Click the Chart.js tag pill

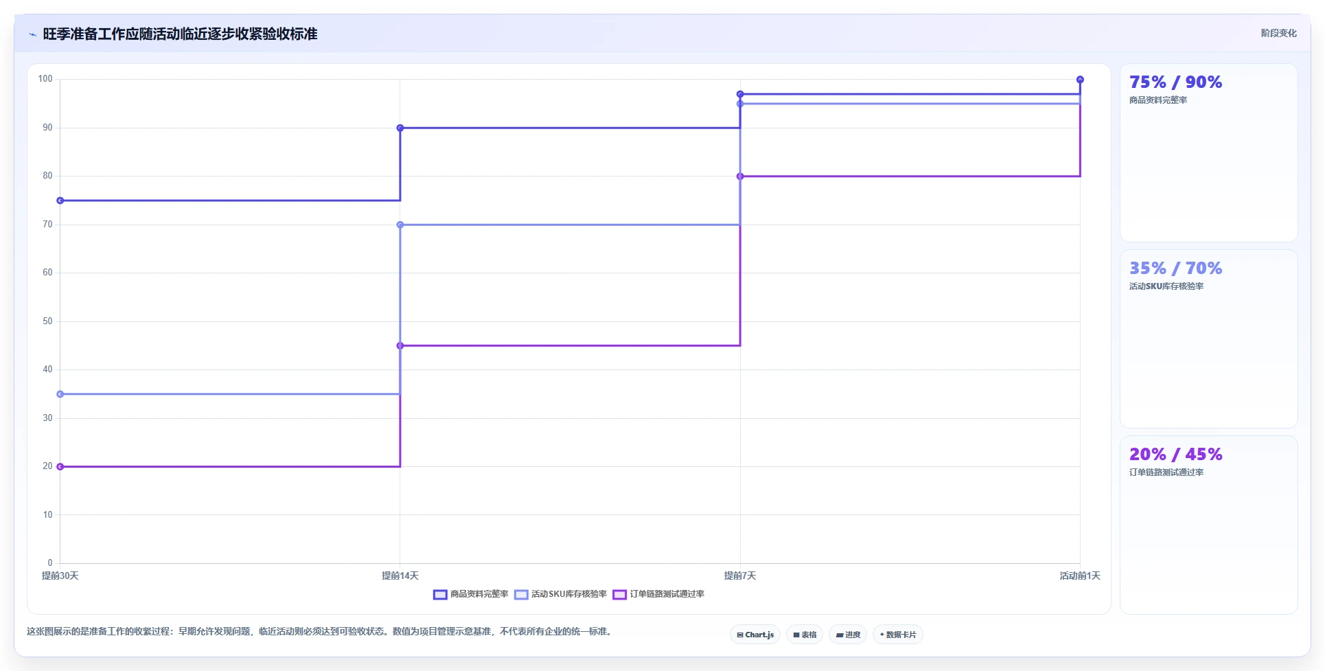point(755,635)
